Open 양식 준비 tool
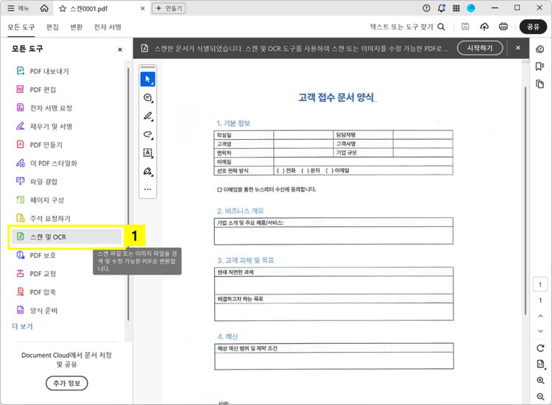This screenshot has height=405, width=552. tap(66, 310)
